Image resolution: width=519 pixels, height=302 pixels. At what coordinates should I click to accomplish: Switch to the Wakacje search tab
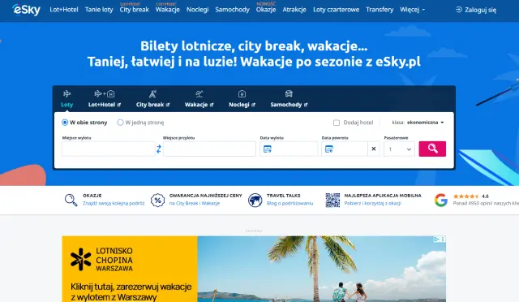[x=199, y=99]
